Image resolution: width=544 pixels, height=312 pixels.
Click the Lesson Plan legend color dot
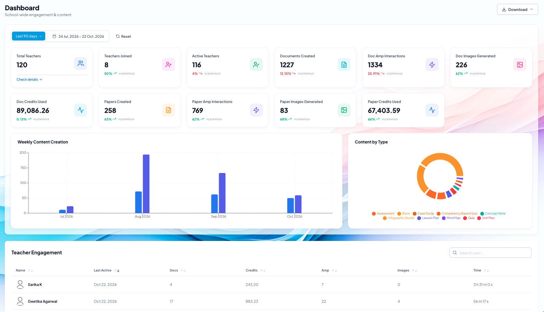point(419,218)
